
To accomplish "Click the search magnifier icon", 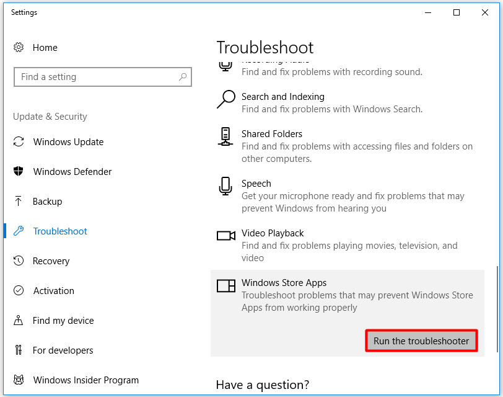I will tap(183, 77).
